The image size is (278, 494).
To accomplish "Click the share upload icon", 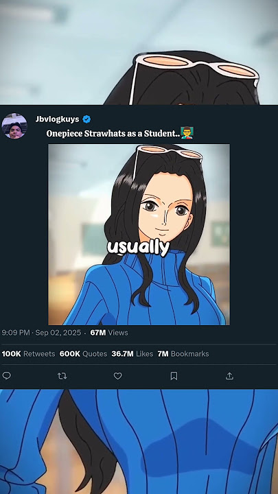I will coord(229,375).
